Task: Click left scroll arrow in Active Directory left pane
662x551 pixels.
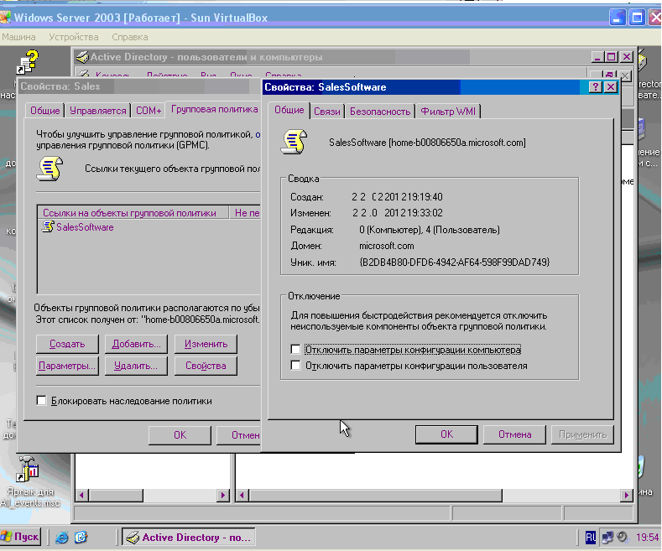Action: (82, 495)
